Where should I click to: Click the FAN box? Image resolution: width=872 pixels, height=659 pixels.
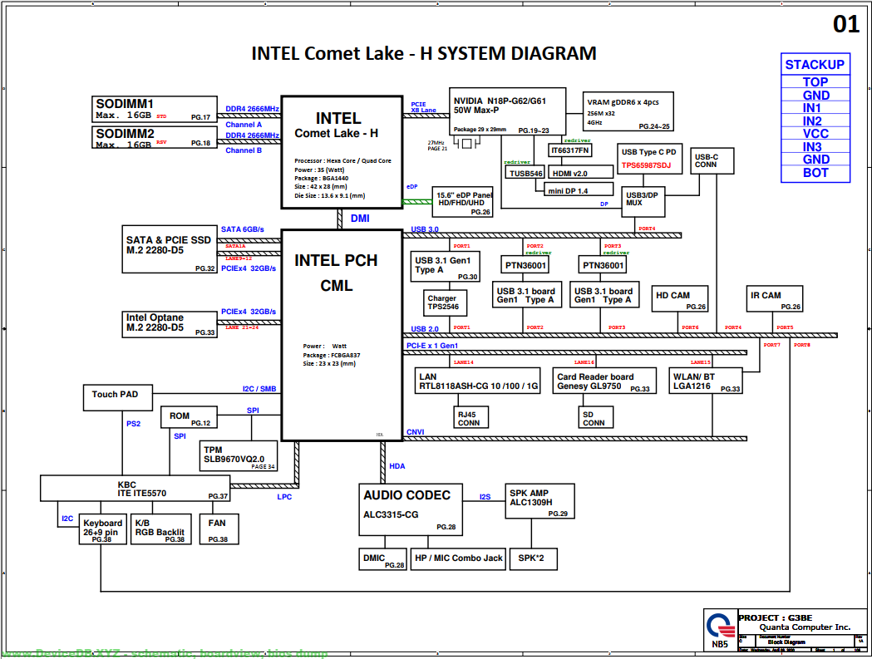(219, 529)
